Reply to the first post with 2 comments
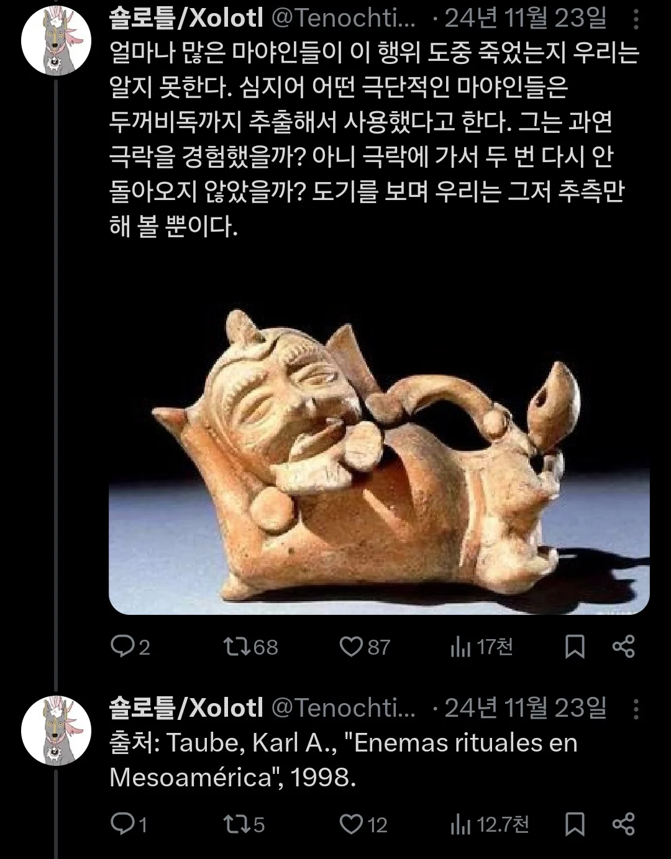The height and width of the screenshot is (859, 671). (x=130, y=647)
